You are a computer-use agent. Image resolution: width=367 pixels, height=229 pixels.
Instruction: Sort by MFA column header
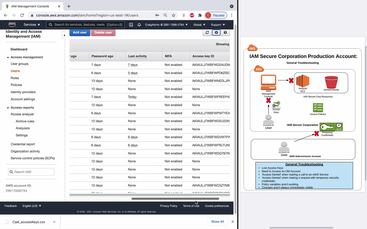pyautogui.click(x=168, y=56)
